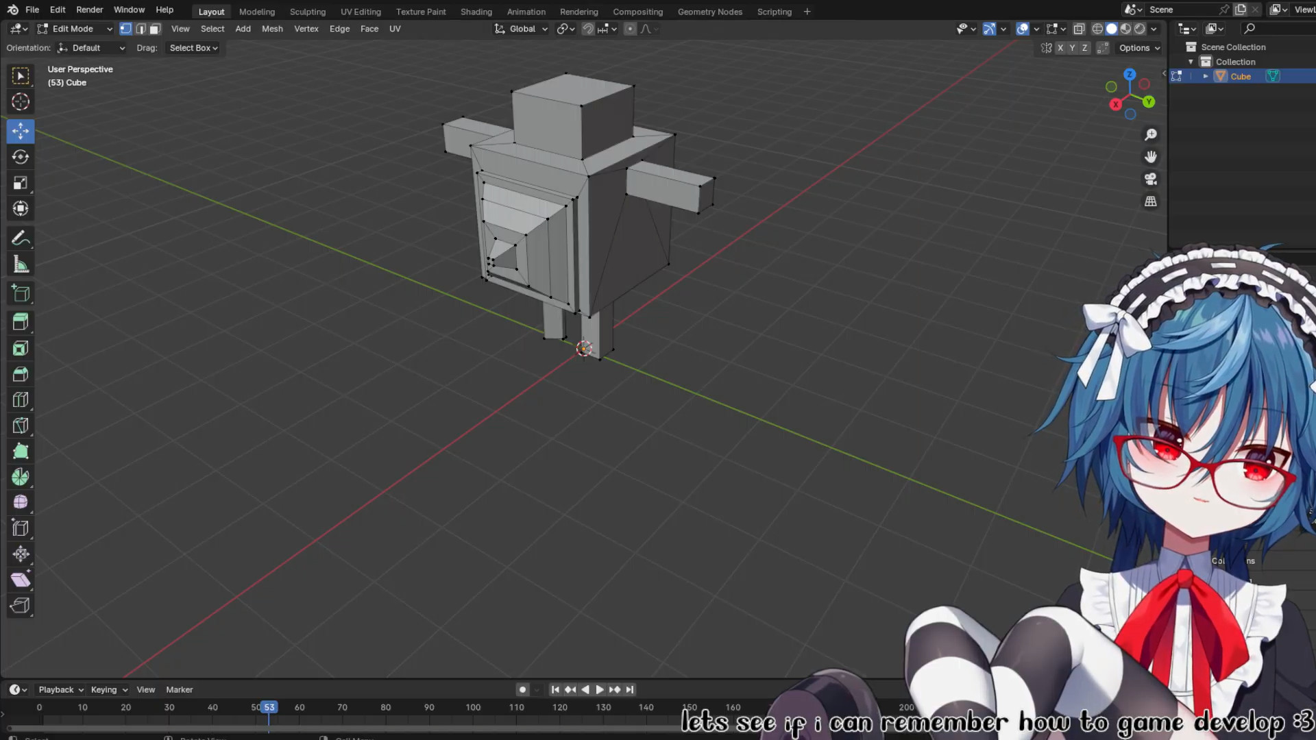The height and width of the screenshot is (740, 1316).
Task: Select the Smooth tool
Action: click(21, 502)
